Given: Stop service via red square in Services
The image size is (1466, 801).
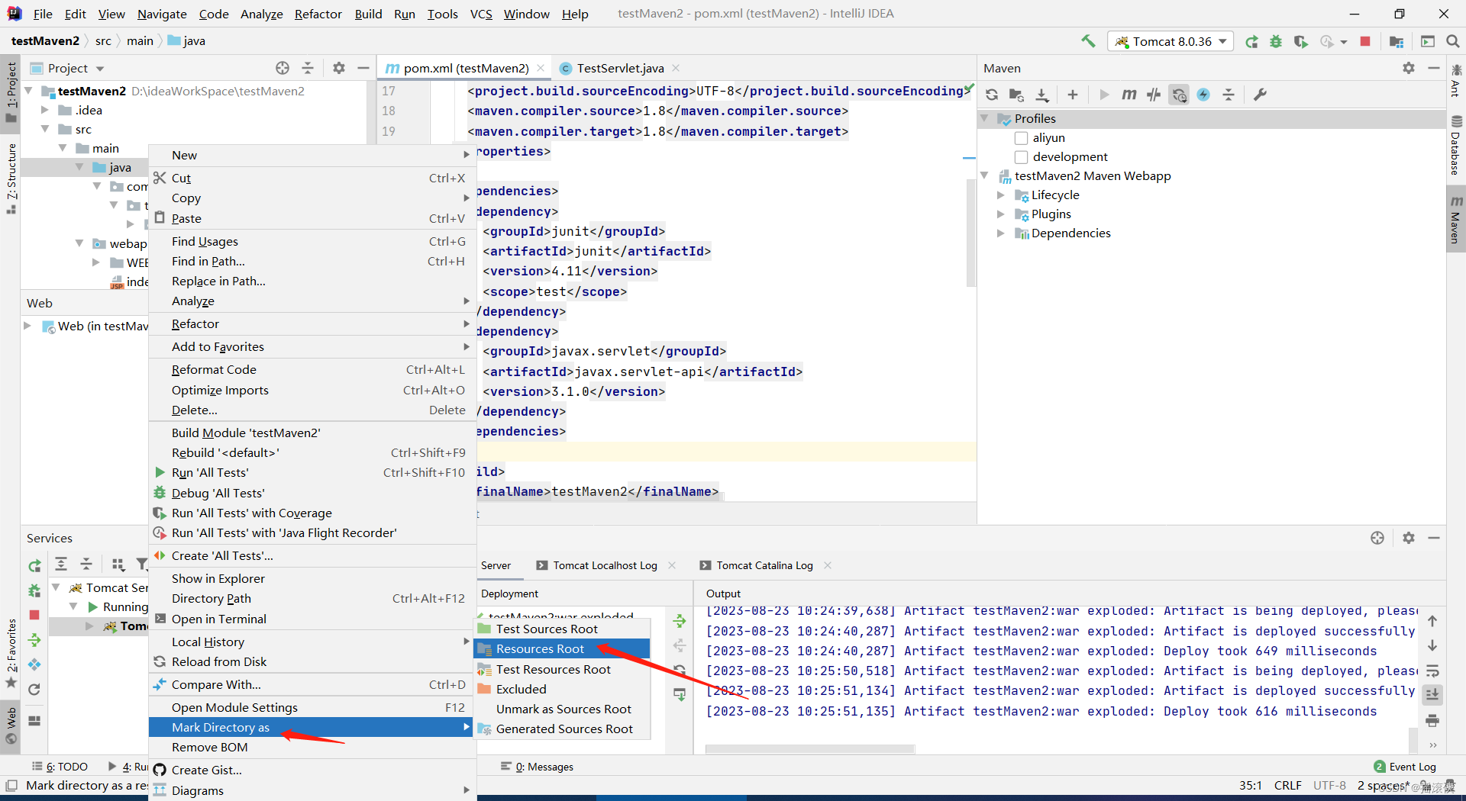Looking at the screenshot, I should (x=34, y=615).
